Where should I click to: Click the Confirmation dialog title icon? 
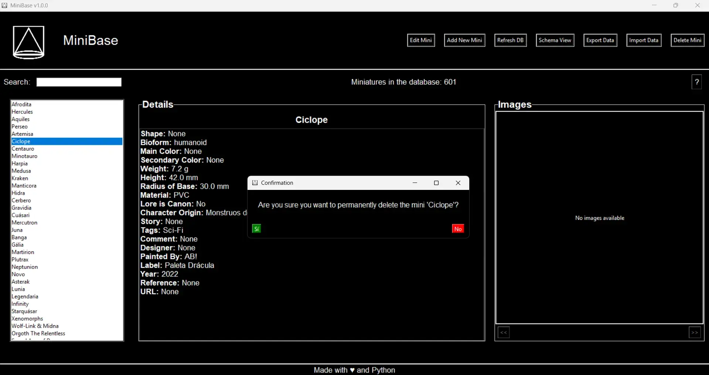pos(255,183)
